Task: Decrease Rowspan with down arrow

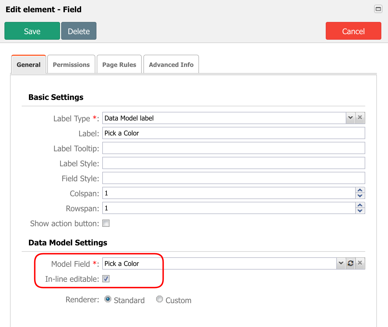Action: click(360, 211)
